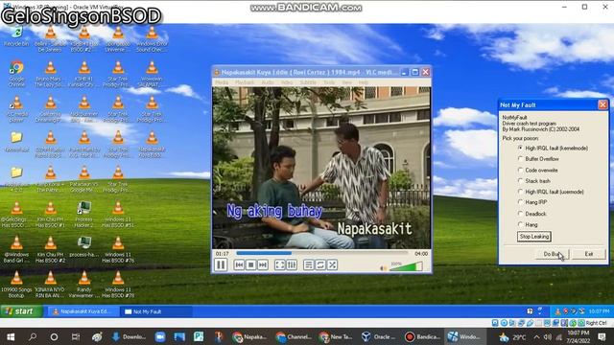Viewport: 614px width, 345px height.
Task: Open Windows 10 taskbar search
Action: [33, 336]
